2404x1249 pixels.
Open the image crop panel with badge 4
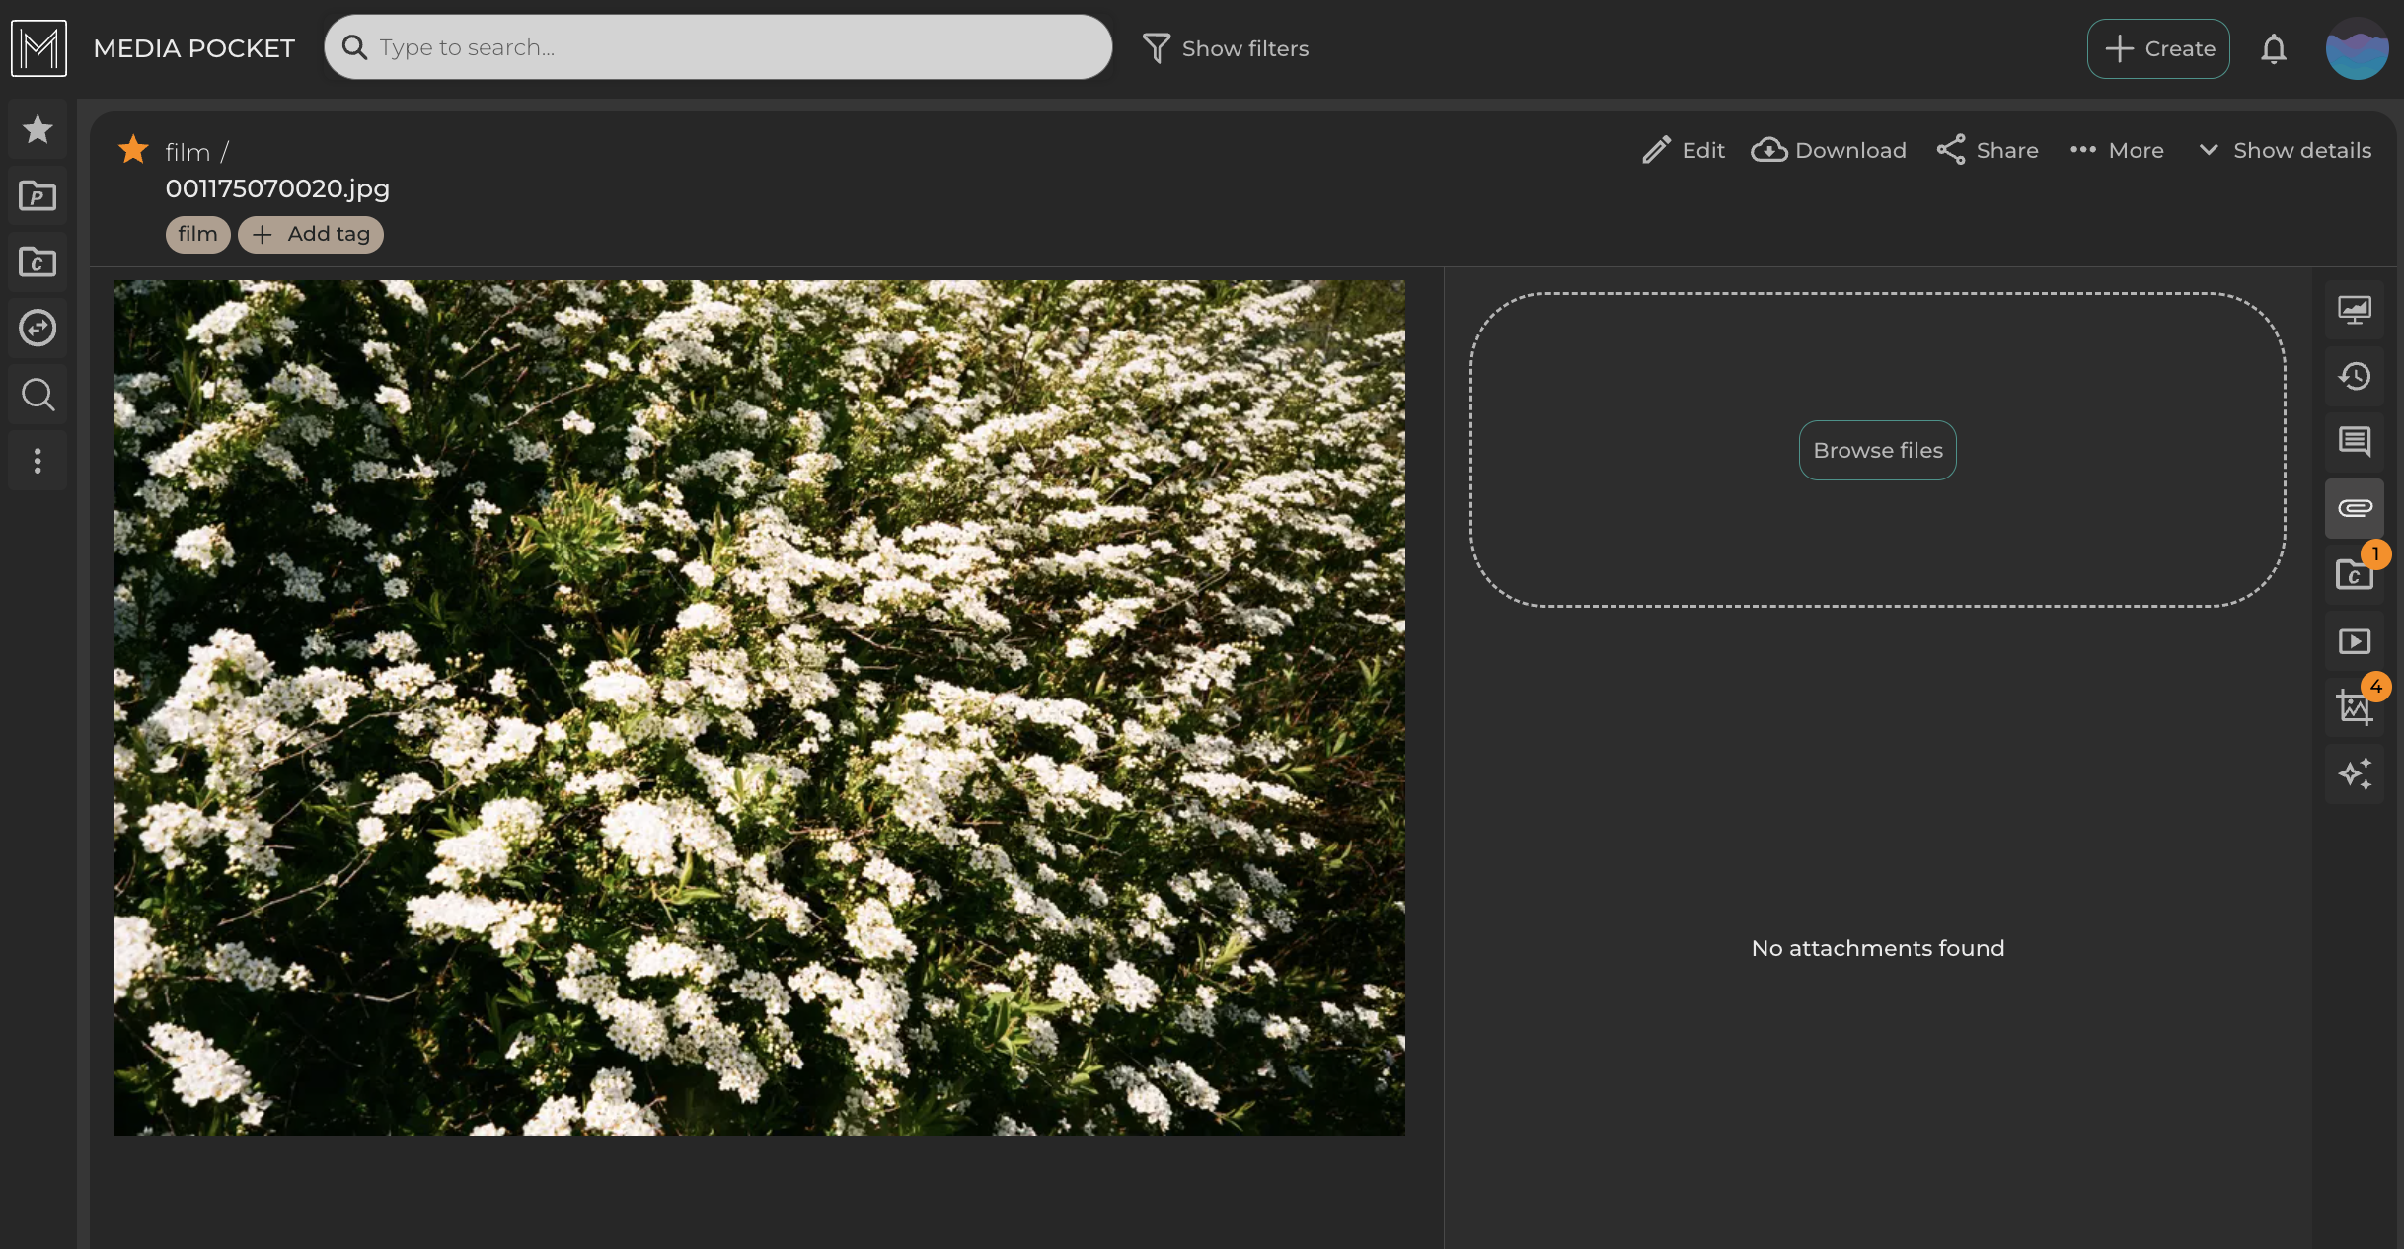(x=2355, y=706)
